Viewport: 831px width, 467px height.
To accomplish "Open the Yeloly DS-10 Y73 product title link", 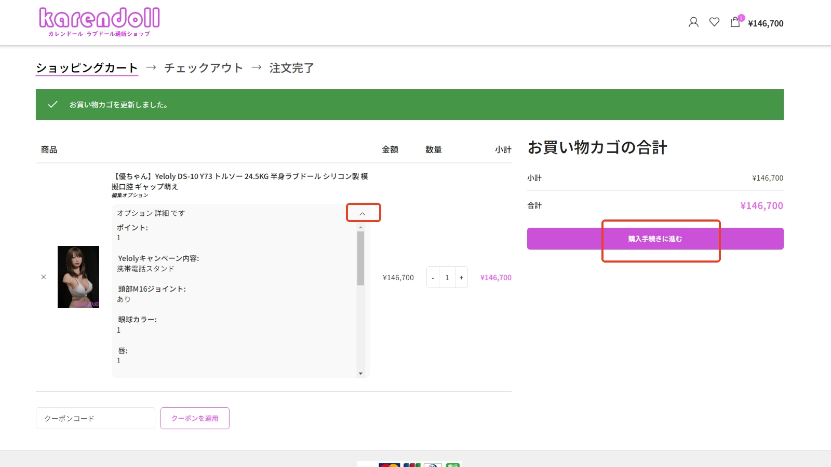I will pos(240,181).
